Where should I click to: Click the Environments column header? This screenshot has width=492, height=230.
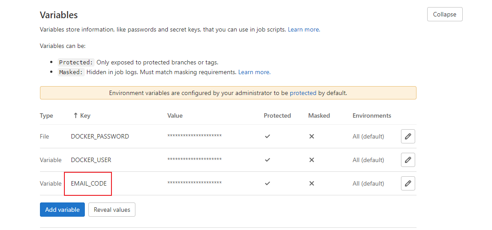(372, 115)
